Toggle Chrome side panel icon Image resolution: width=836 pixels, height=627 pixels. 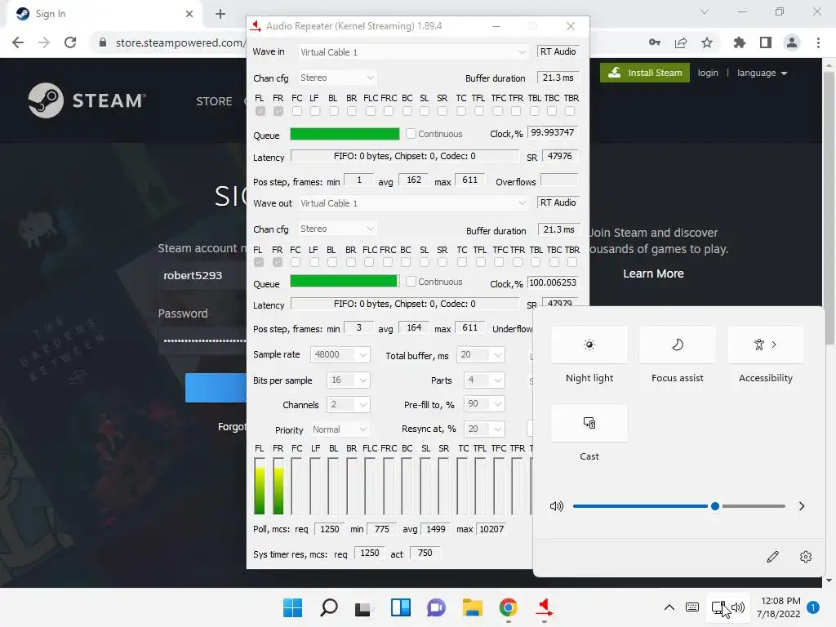[x=766, y=42]
